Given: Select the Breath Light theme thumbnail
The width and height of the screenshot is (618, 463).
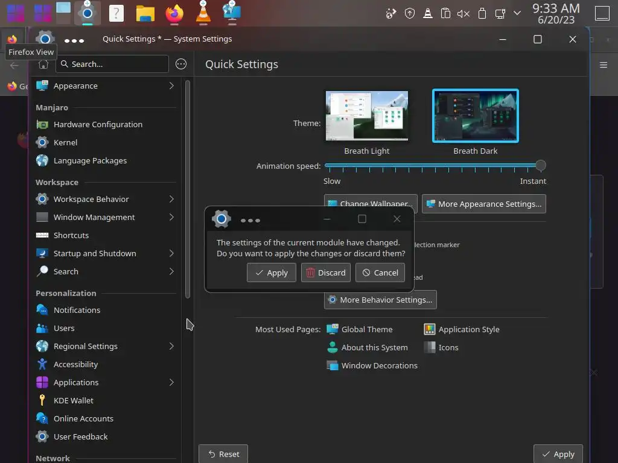Looking at the screenshot, I should pyautogui.click(x=366, y=116).
